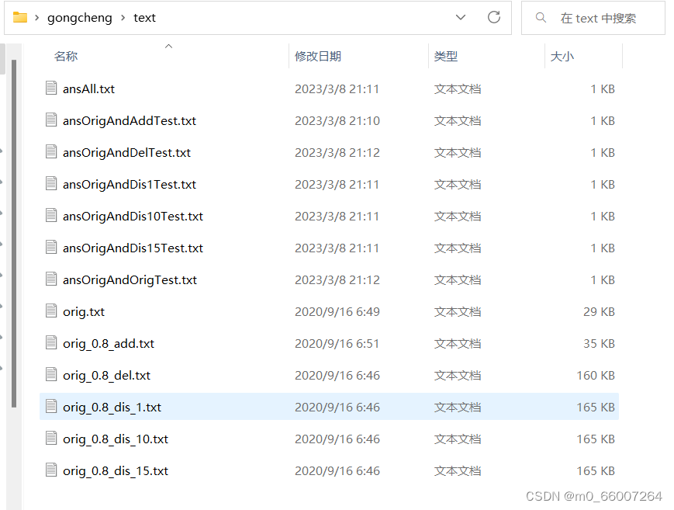Select file name ansOrigAndDis15Test.txt
Viewport: 674px width, 510px height.
pyautogui.click(x=133, y=248)
